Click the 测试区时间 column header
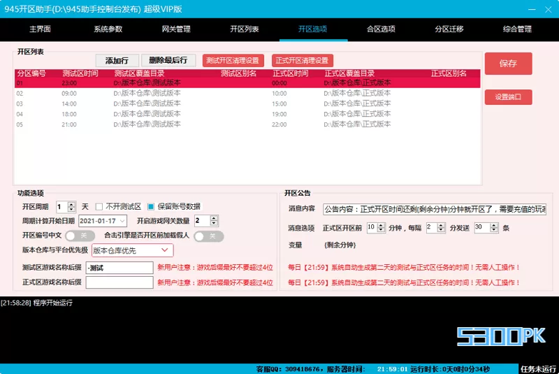This screenshot has height=374, width=559. pyautogui.click(x=80, y=73)
